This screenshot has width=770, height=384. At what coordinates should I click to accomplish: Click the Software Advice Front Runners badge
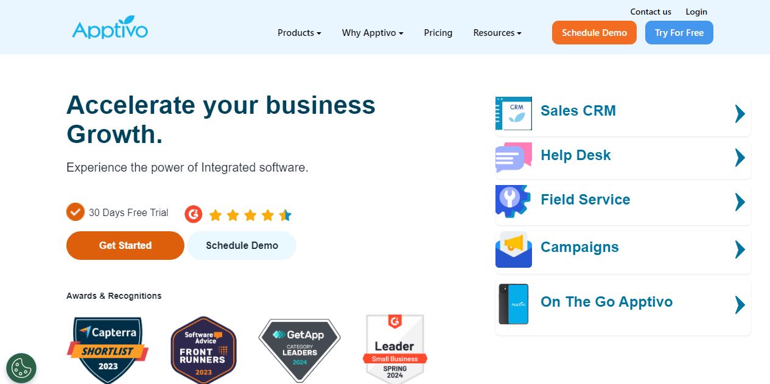click(203, 349)
